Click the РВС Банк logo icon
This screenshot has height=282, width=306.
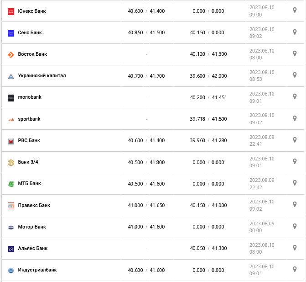[x=11, y=141]
